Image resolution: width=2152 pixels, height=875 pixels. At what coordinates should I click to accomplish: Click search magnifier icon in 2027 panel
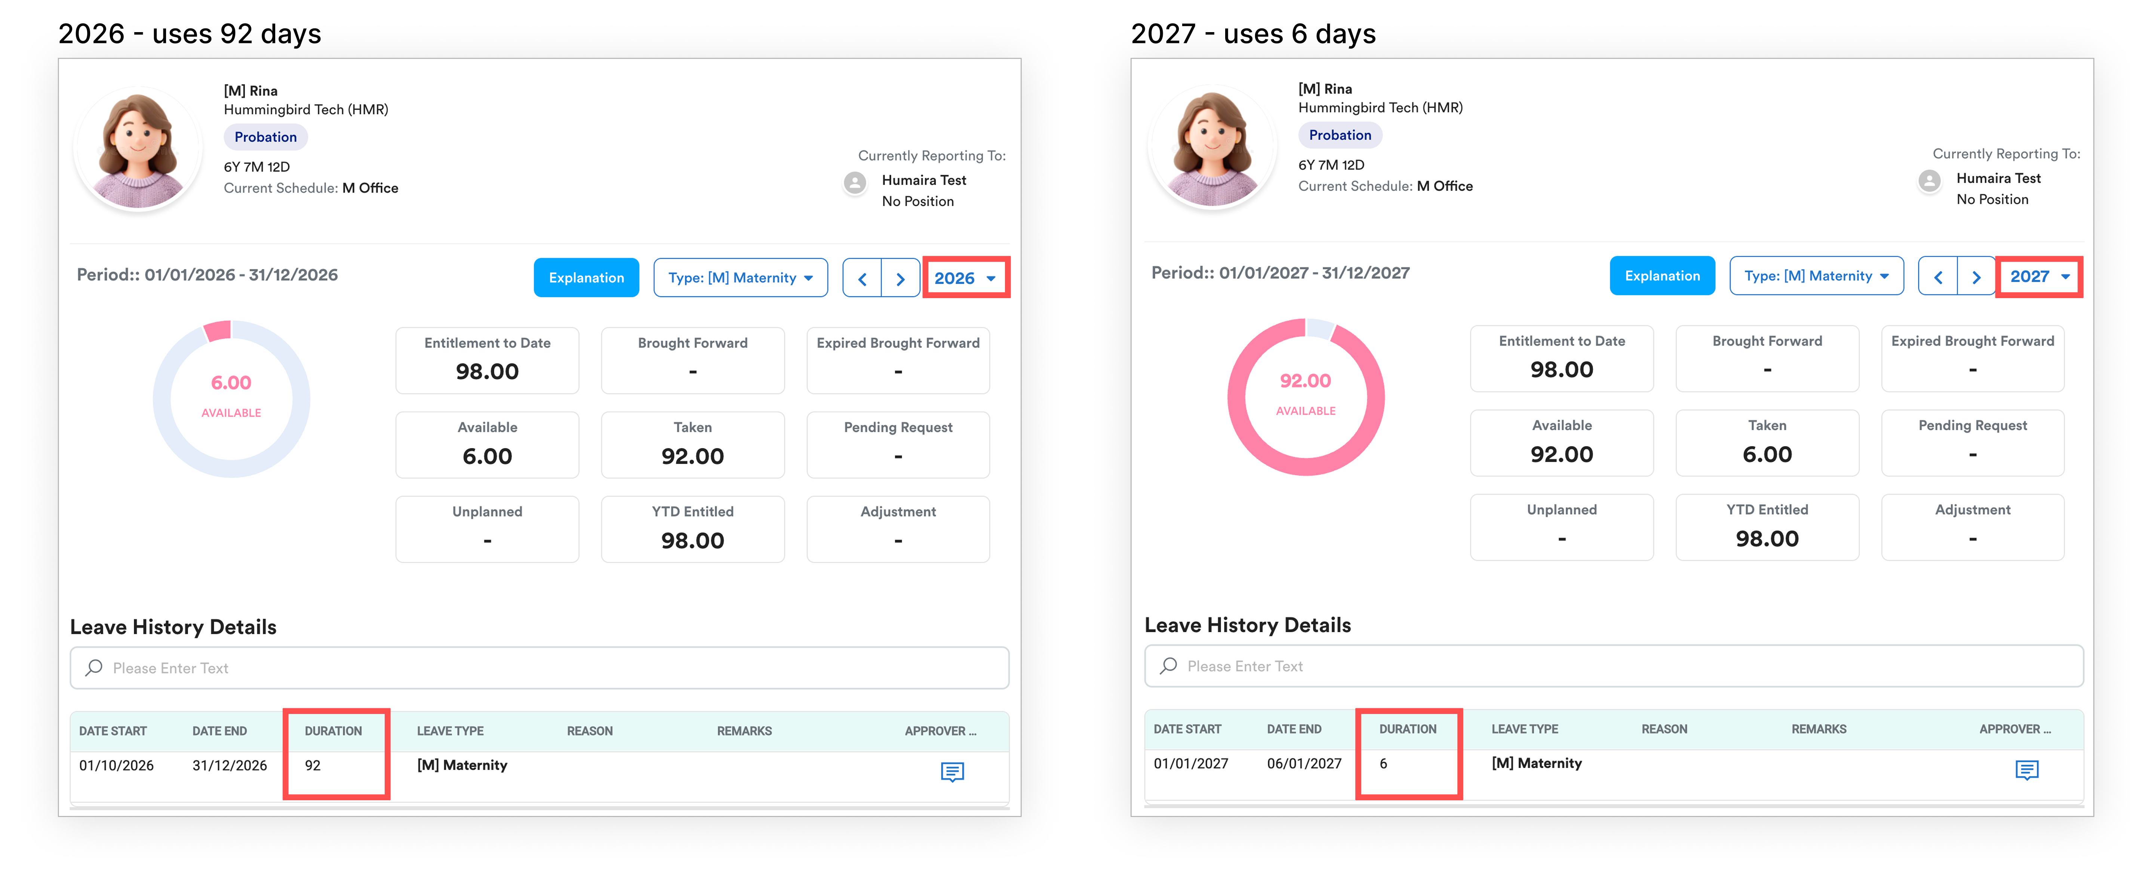[x=1169, y=666]
